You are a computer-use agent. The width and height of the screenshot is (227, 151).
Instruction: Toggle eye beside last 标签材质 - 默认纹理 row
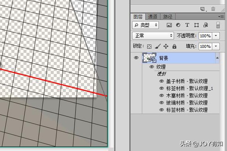coord(162,110)
